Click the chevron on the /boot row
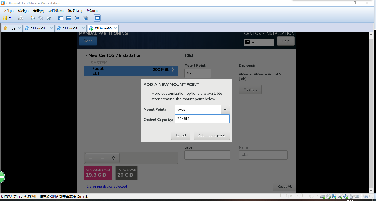This screenshot has height=201, width=376. coord(173,69)
